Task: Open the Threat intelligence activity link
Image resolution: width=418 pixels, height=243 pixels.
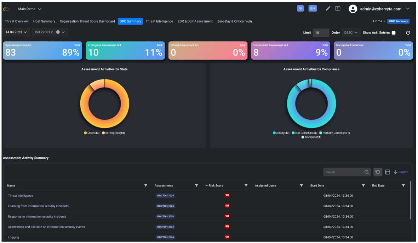Action: [x=21, y=196]
